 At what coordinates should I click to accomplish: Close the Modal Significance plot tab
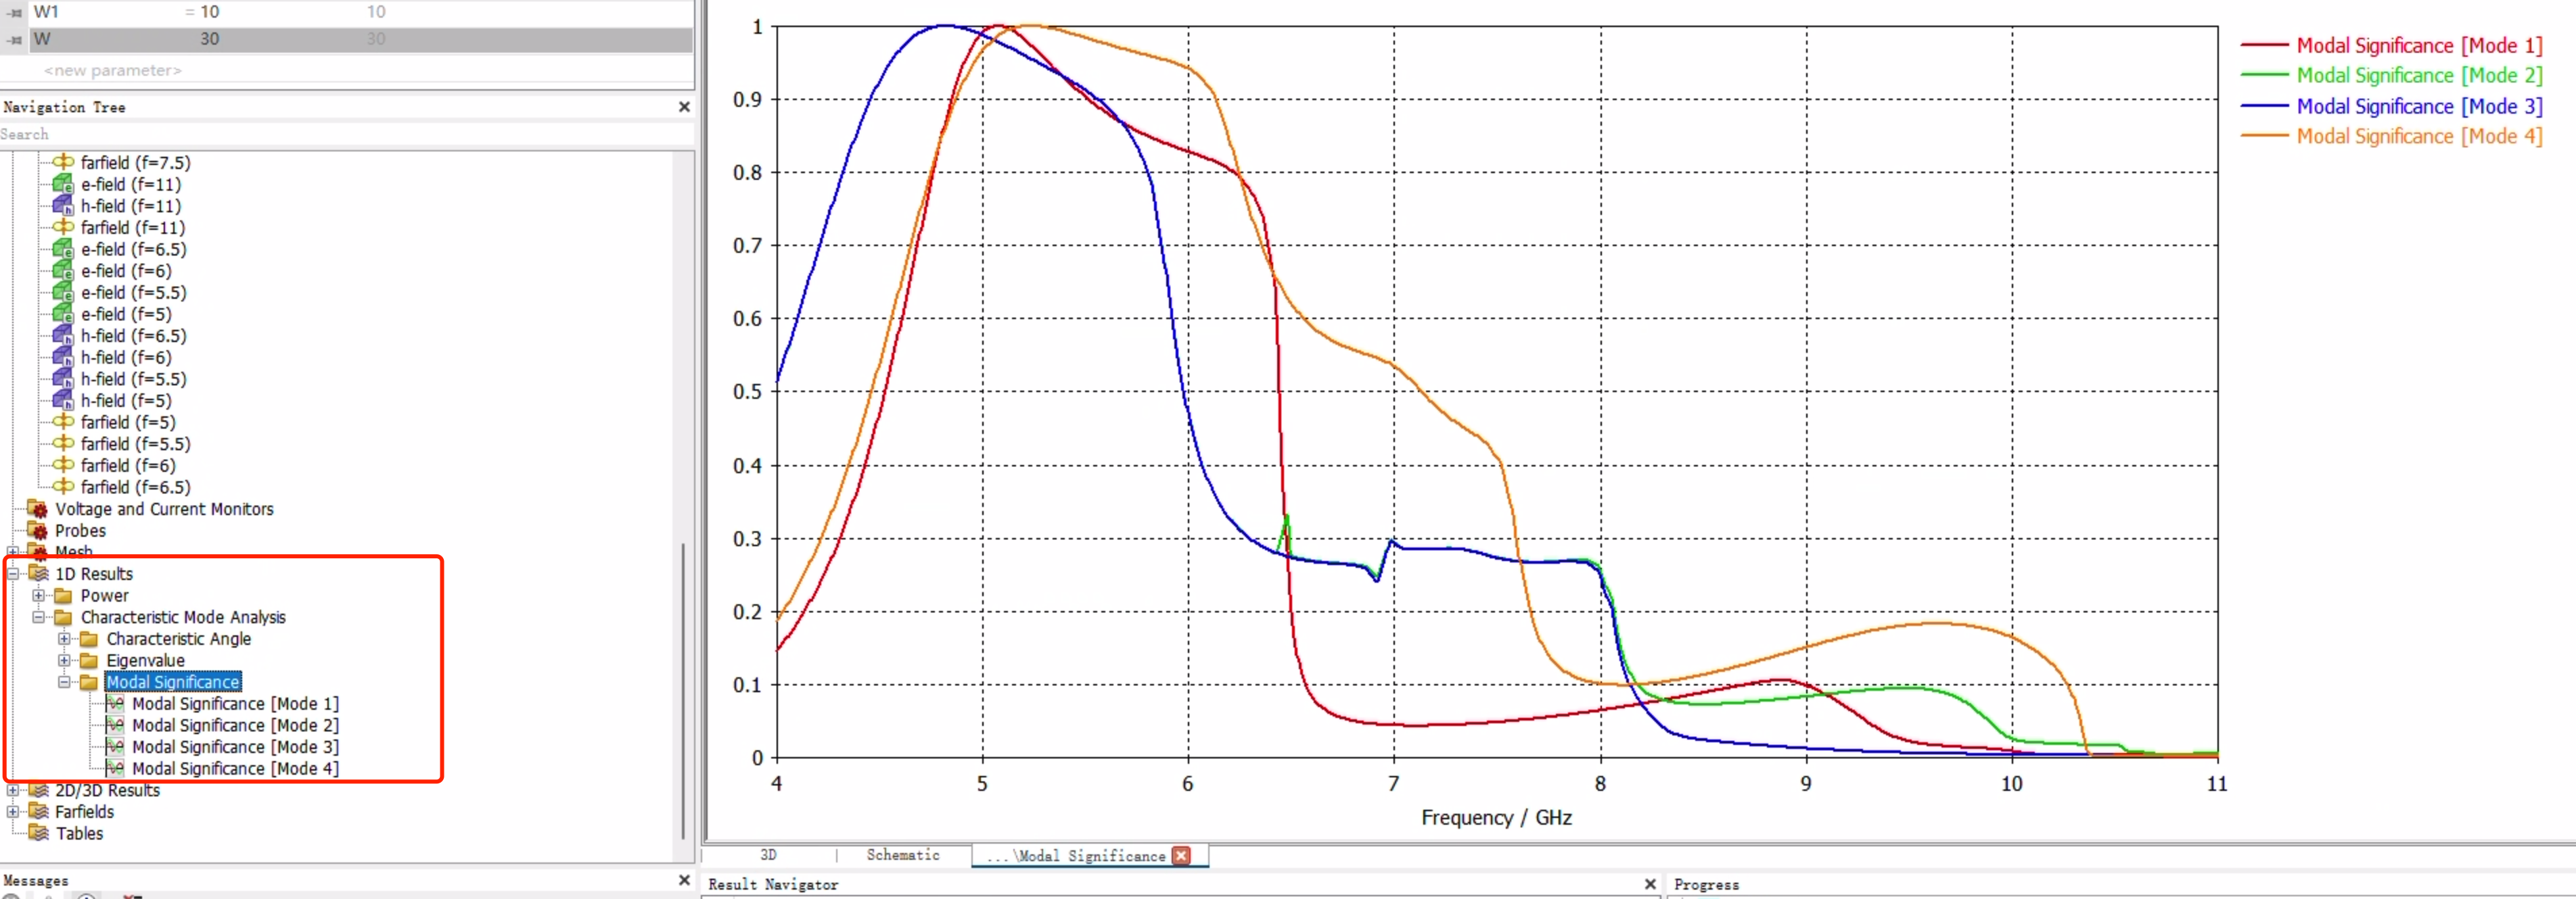[1182, 856]
